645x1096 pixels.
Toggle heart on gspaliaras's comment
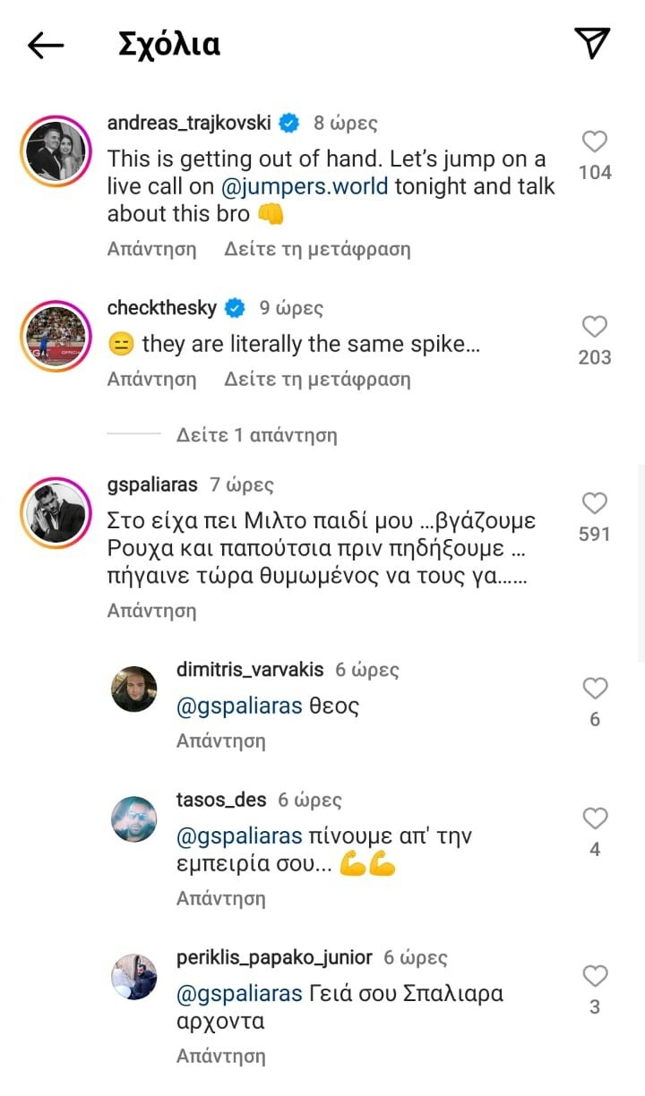coord(595,503)
